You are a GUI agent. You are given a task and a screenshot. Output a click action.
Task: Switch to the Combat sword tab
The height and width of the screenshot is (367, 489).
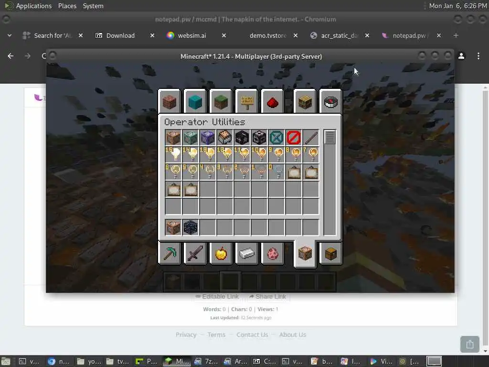click(x=195, y=253)
